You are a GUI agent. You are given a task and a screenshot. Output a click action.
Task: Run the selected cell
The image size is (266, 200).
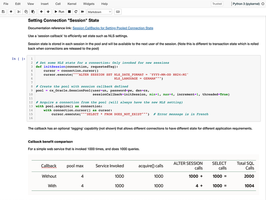(59, 12)
